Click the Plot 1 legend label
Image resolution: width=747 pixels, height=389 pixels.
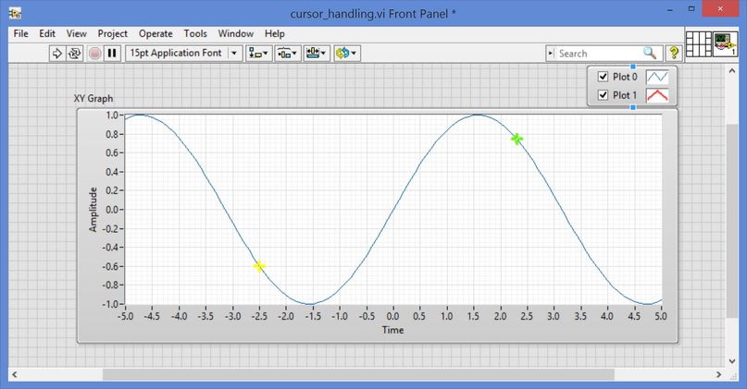click(625, 95)
